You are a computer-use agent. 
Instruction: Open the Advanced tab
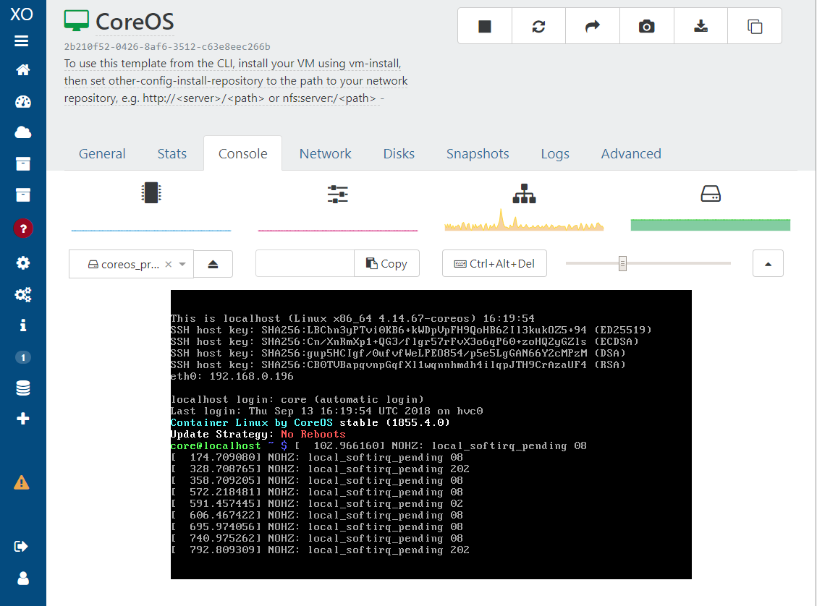(x=631, y=153)
